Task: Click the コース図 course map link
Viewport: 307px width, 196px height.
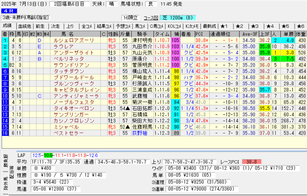Action: pos(151,18)
